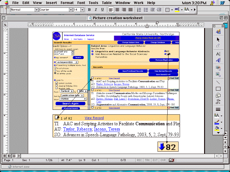The height and width of the screenshot is (172, 230).
Task: Apply the outside border button
Action: tap(167, 10)
